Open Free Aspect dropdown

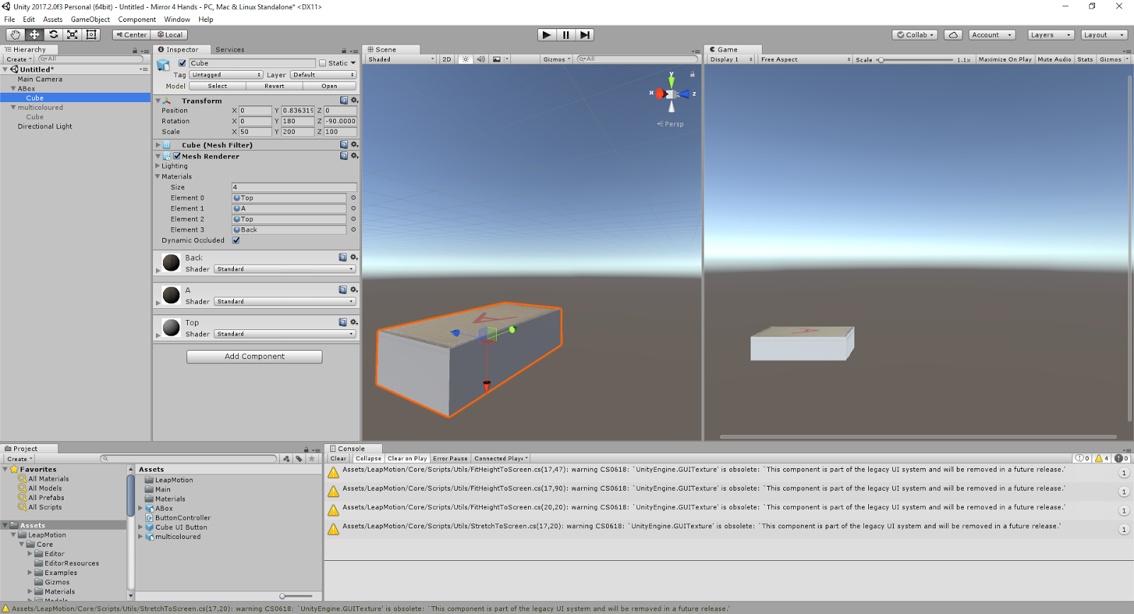pyautogui.click(x=804, y=59)
